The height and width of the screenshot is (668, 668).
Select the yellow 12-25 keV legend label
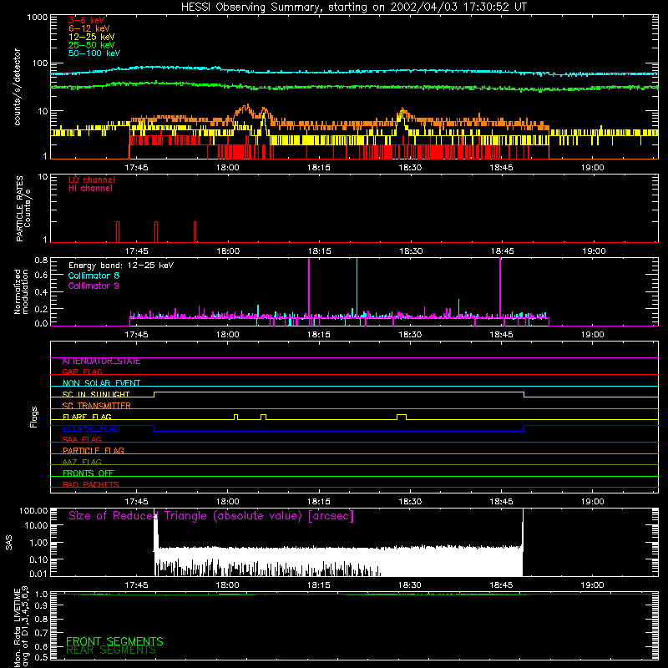pyautogui.click(x=92, y=37)
